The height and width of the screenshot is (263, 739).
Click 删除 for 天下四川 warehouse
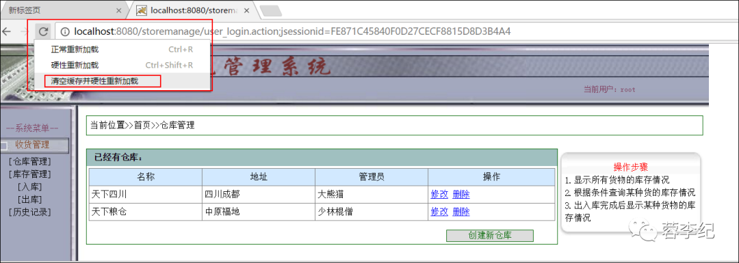[461, 194]
